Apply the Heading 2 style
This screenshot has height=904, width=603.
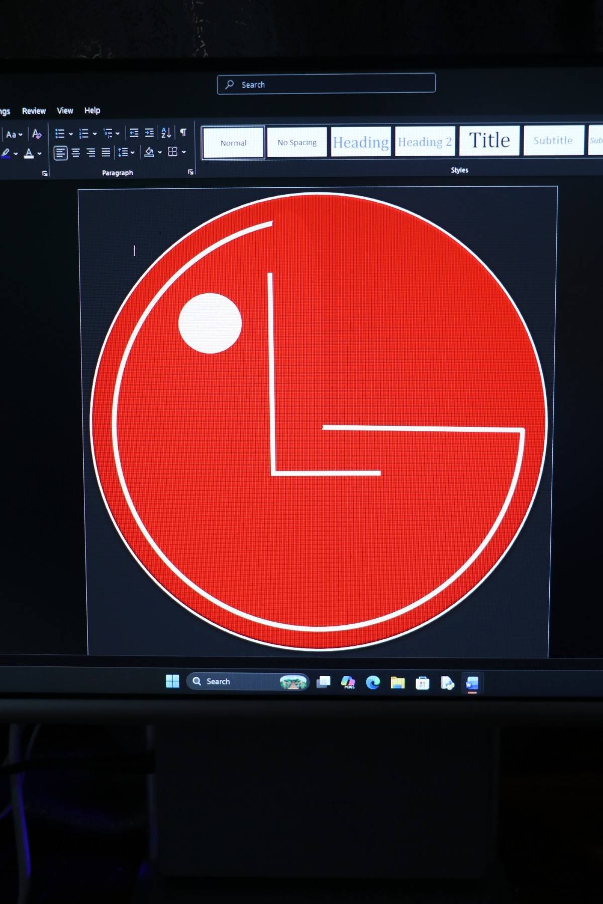[x=425, y=142]
